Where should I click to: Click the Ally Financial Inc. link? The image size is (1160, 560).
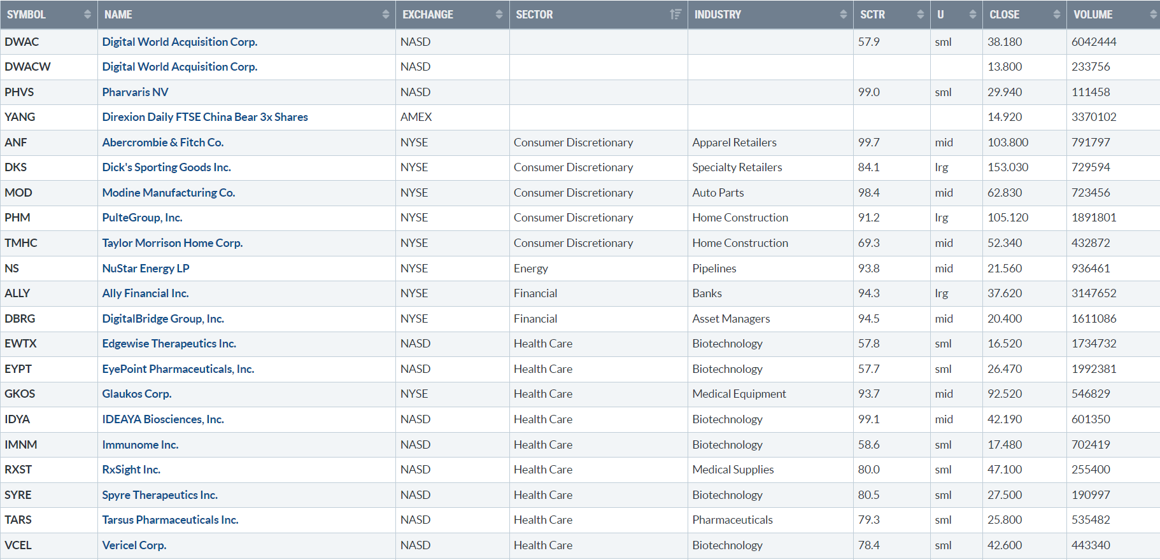[145, 293]
